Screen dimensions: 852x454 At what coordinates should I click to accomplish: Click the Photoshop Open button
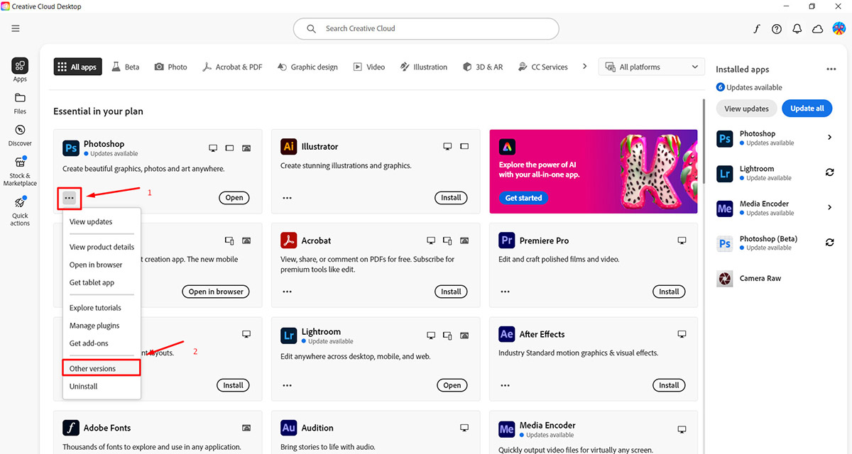[234, 198]
